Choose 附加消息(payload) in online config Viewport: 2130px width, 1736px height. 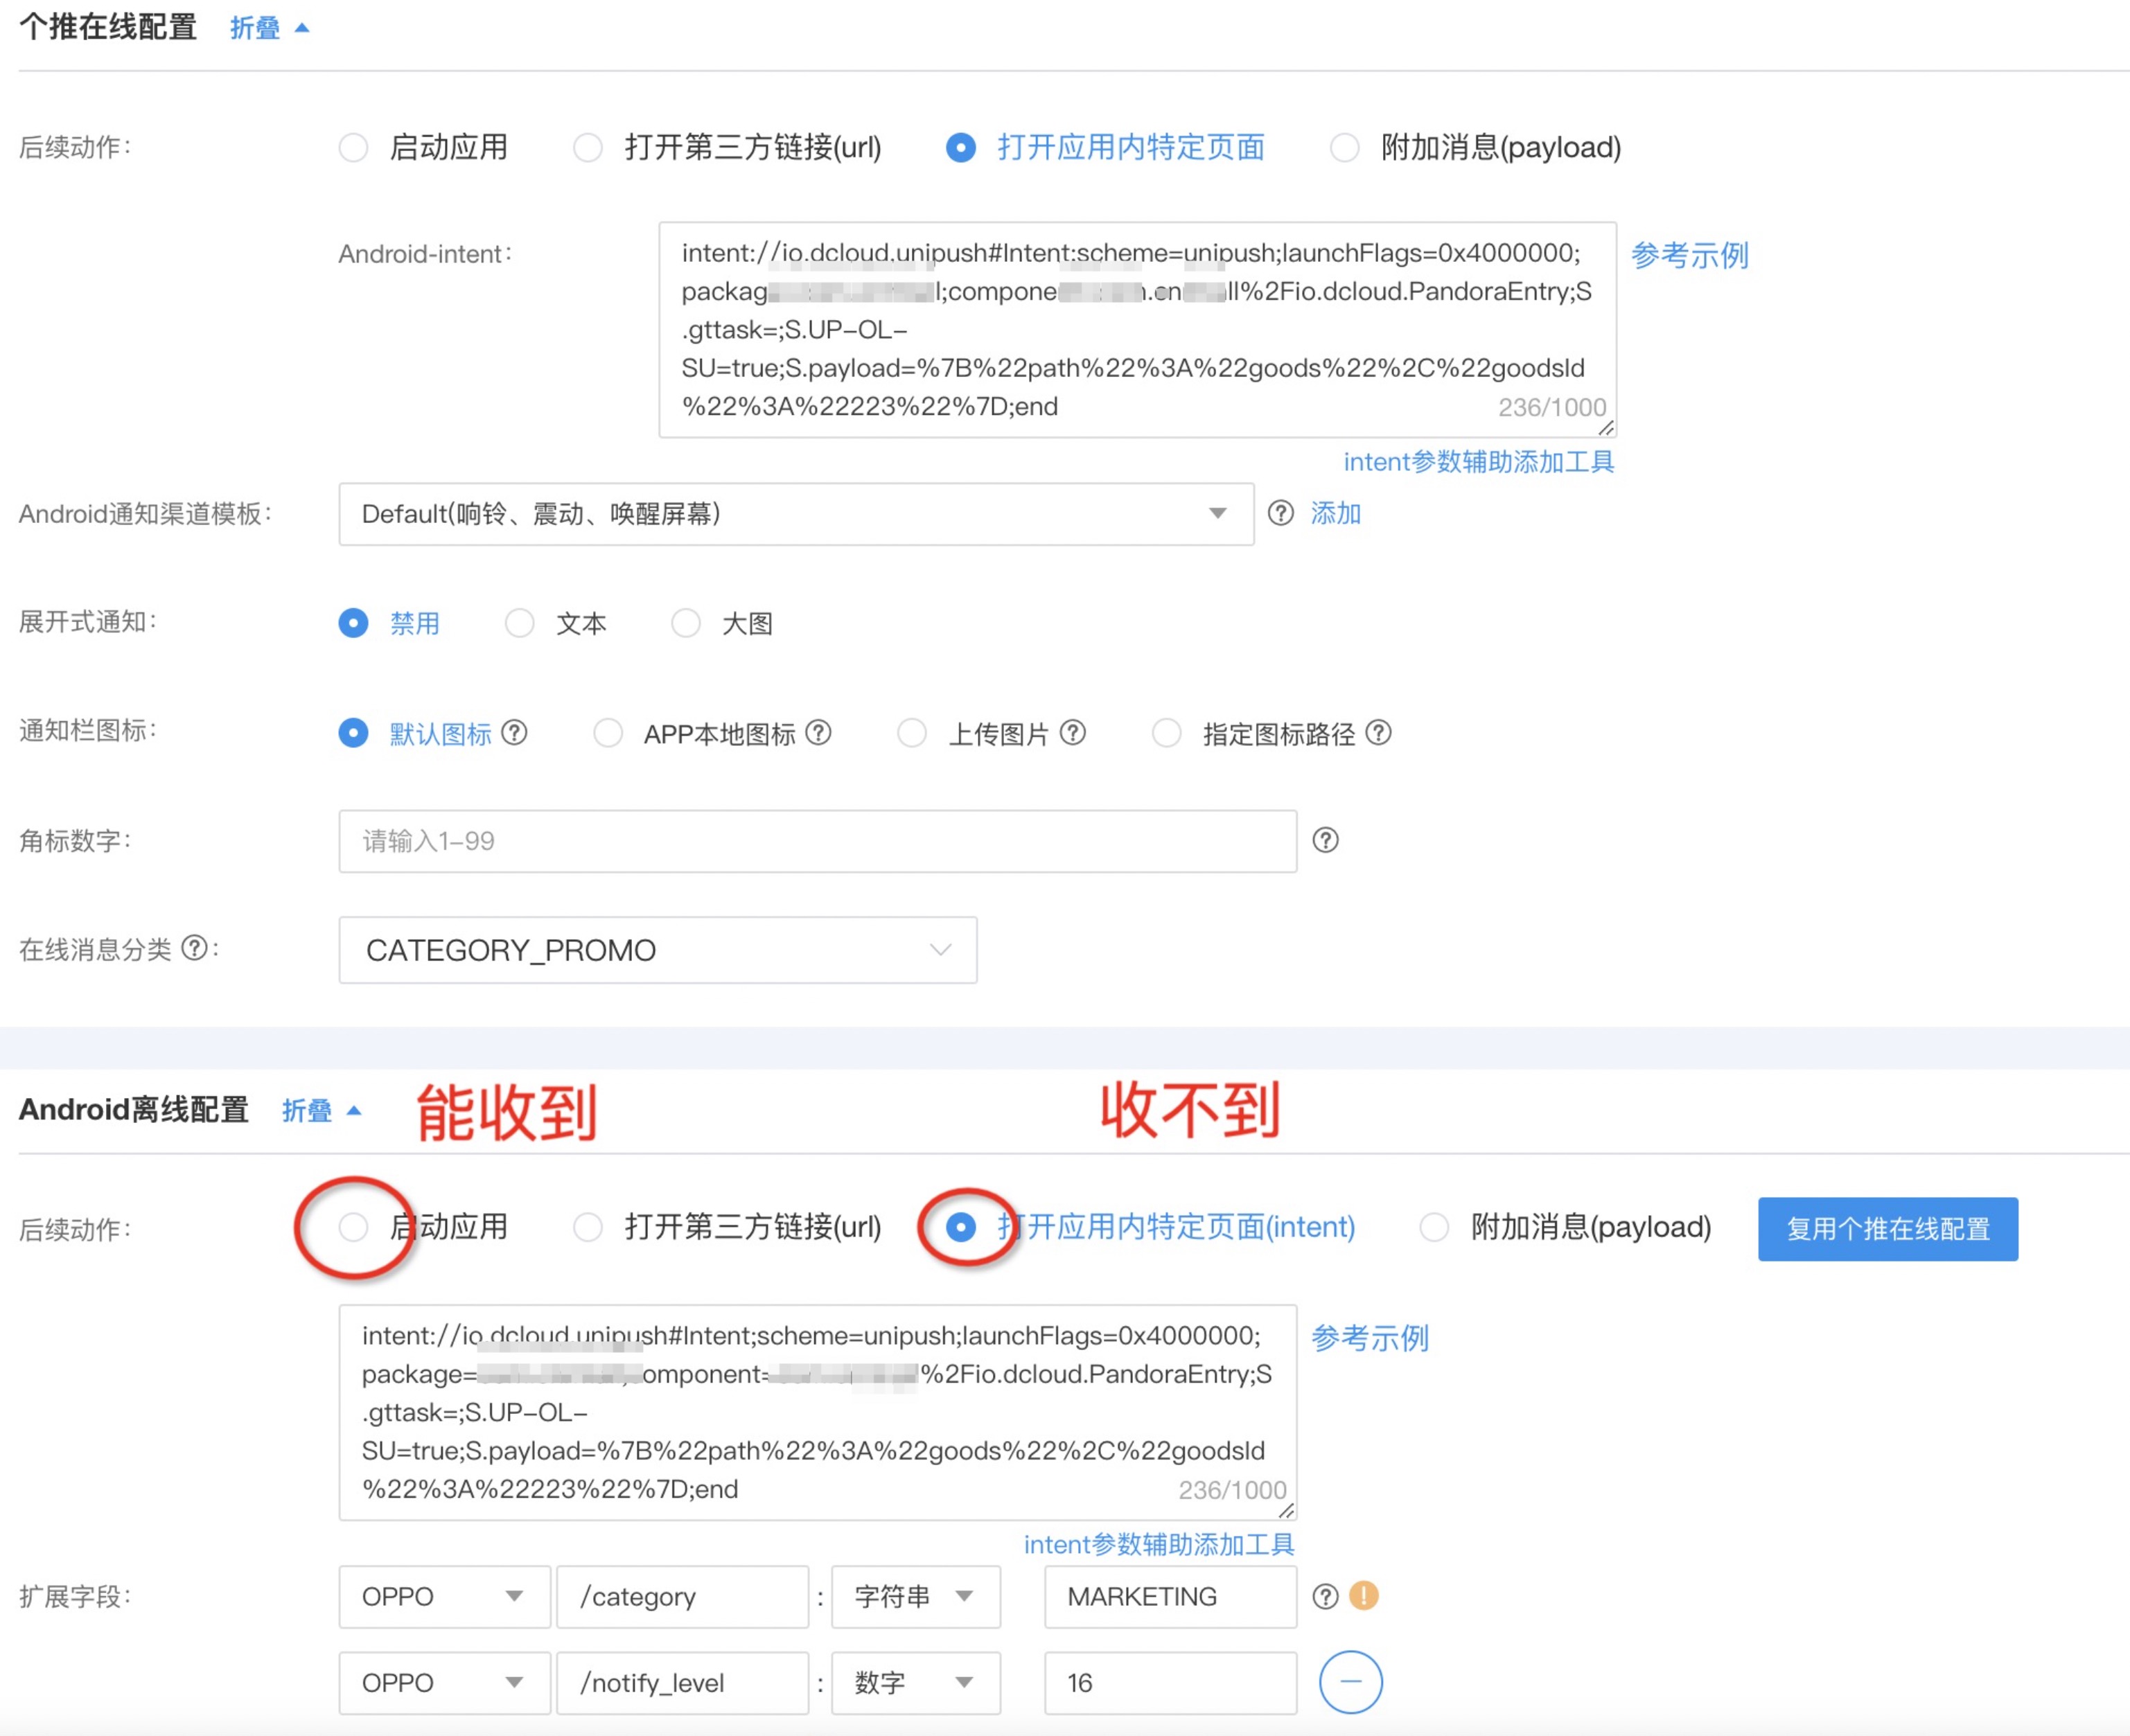(1345, 148)
